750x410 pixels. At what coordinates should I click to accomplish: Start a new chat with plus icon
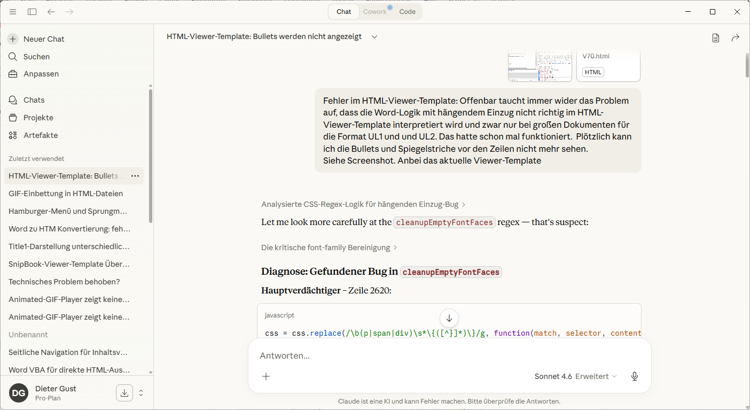(13, 39)
